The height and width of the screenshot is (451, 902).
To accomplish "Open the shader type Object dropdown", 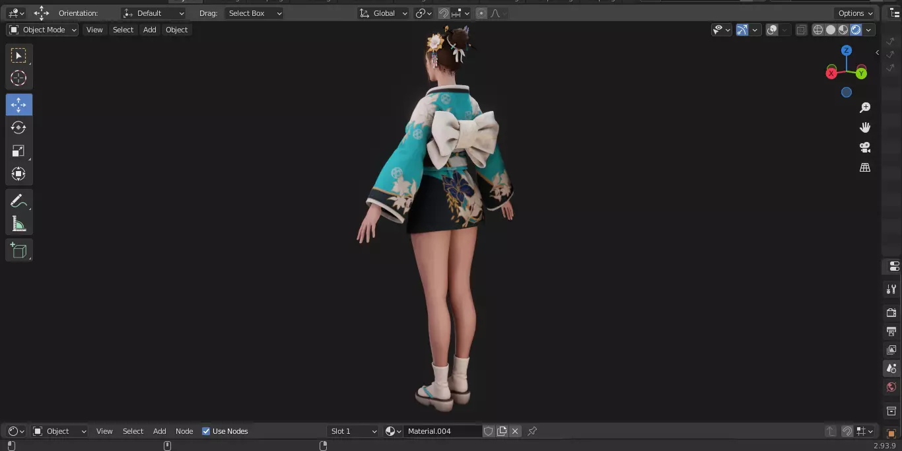I will [x=59, y=431].
